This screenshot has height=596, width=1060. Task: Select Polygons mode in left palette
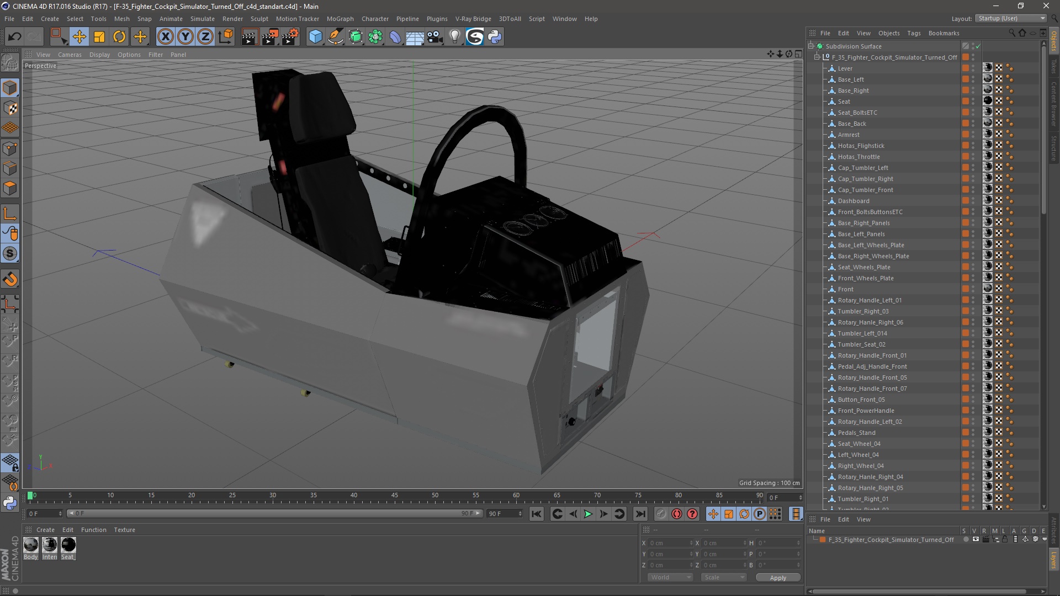click(x=10, y=188)
